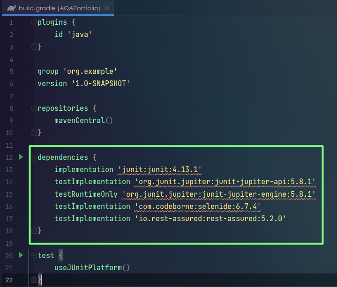Collapse the repositories block fold marker
This screenshot has width=337, height=287.
34,108
